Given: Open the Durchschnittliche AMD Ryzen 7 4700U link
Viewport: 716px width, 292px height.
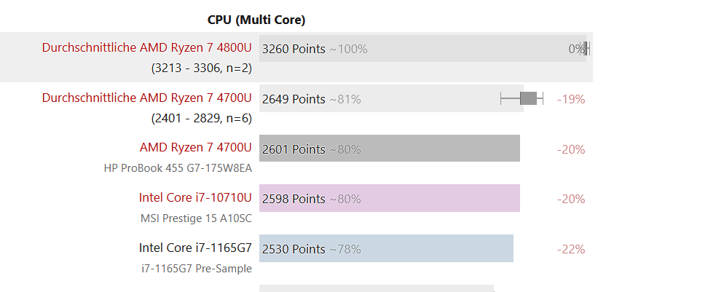Looking at the screenshot, I should [146, 98].
